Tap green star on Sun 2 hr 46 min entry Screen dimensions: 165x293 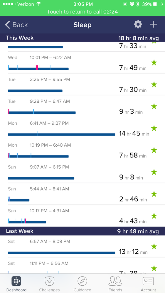[154, 194]
